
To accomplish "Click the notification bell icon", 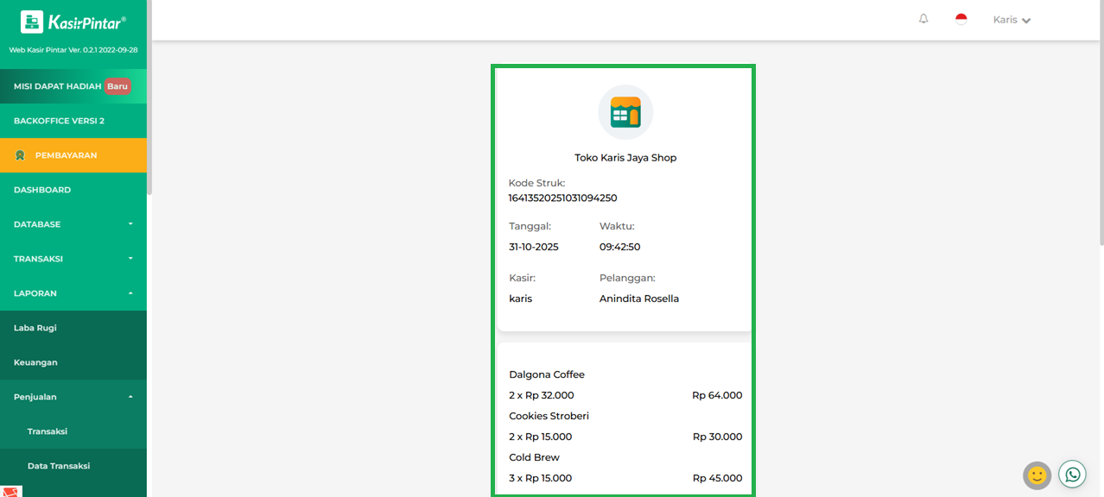I will (923, 19).
